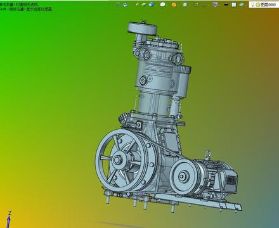Image resolution: width=279 pixels, height=228 pixels.
Task: Expand the arrow beside purple monitor icon
Action: click(x=219, y=5)
